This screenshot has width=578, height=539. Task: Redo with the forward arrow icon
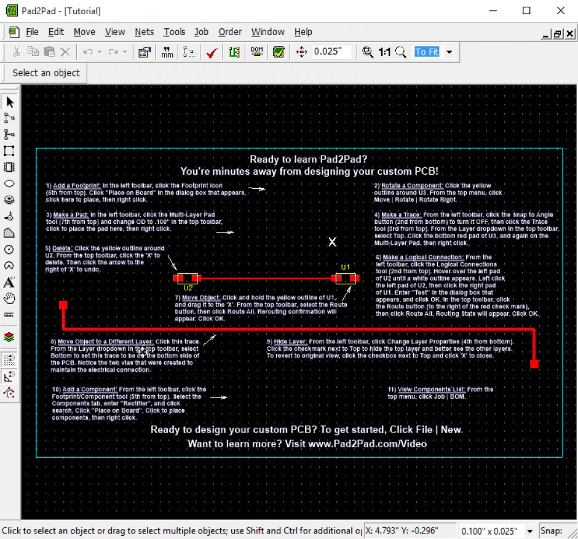click(x=113, y=52)
